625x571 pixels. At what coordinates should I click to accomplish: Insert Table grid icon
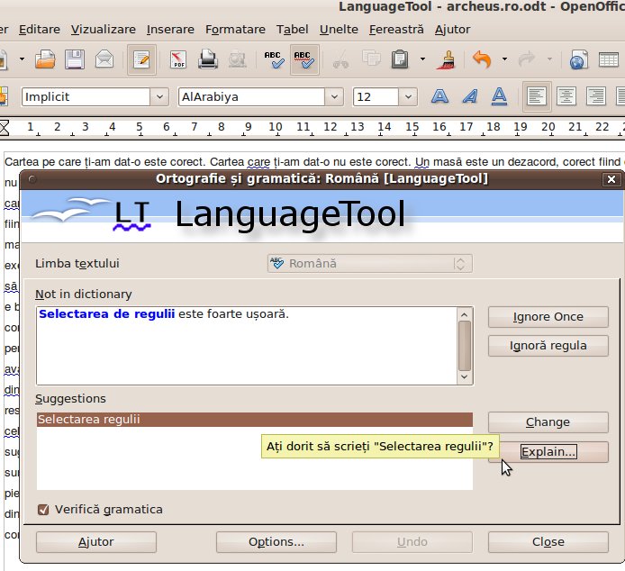(609, 59)
